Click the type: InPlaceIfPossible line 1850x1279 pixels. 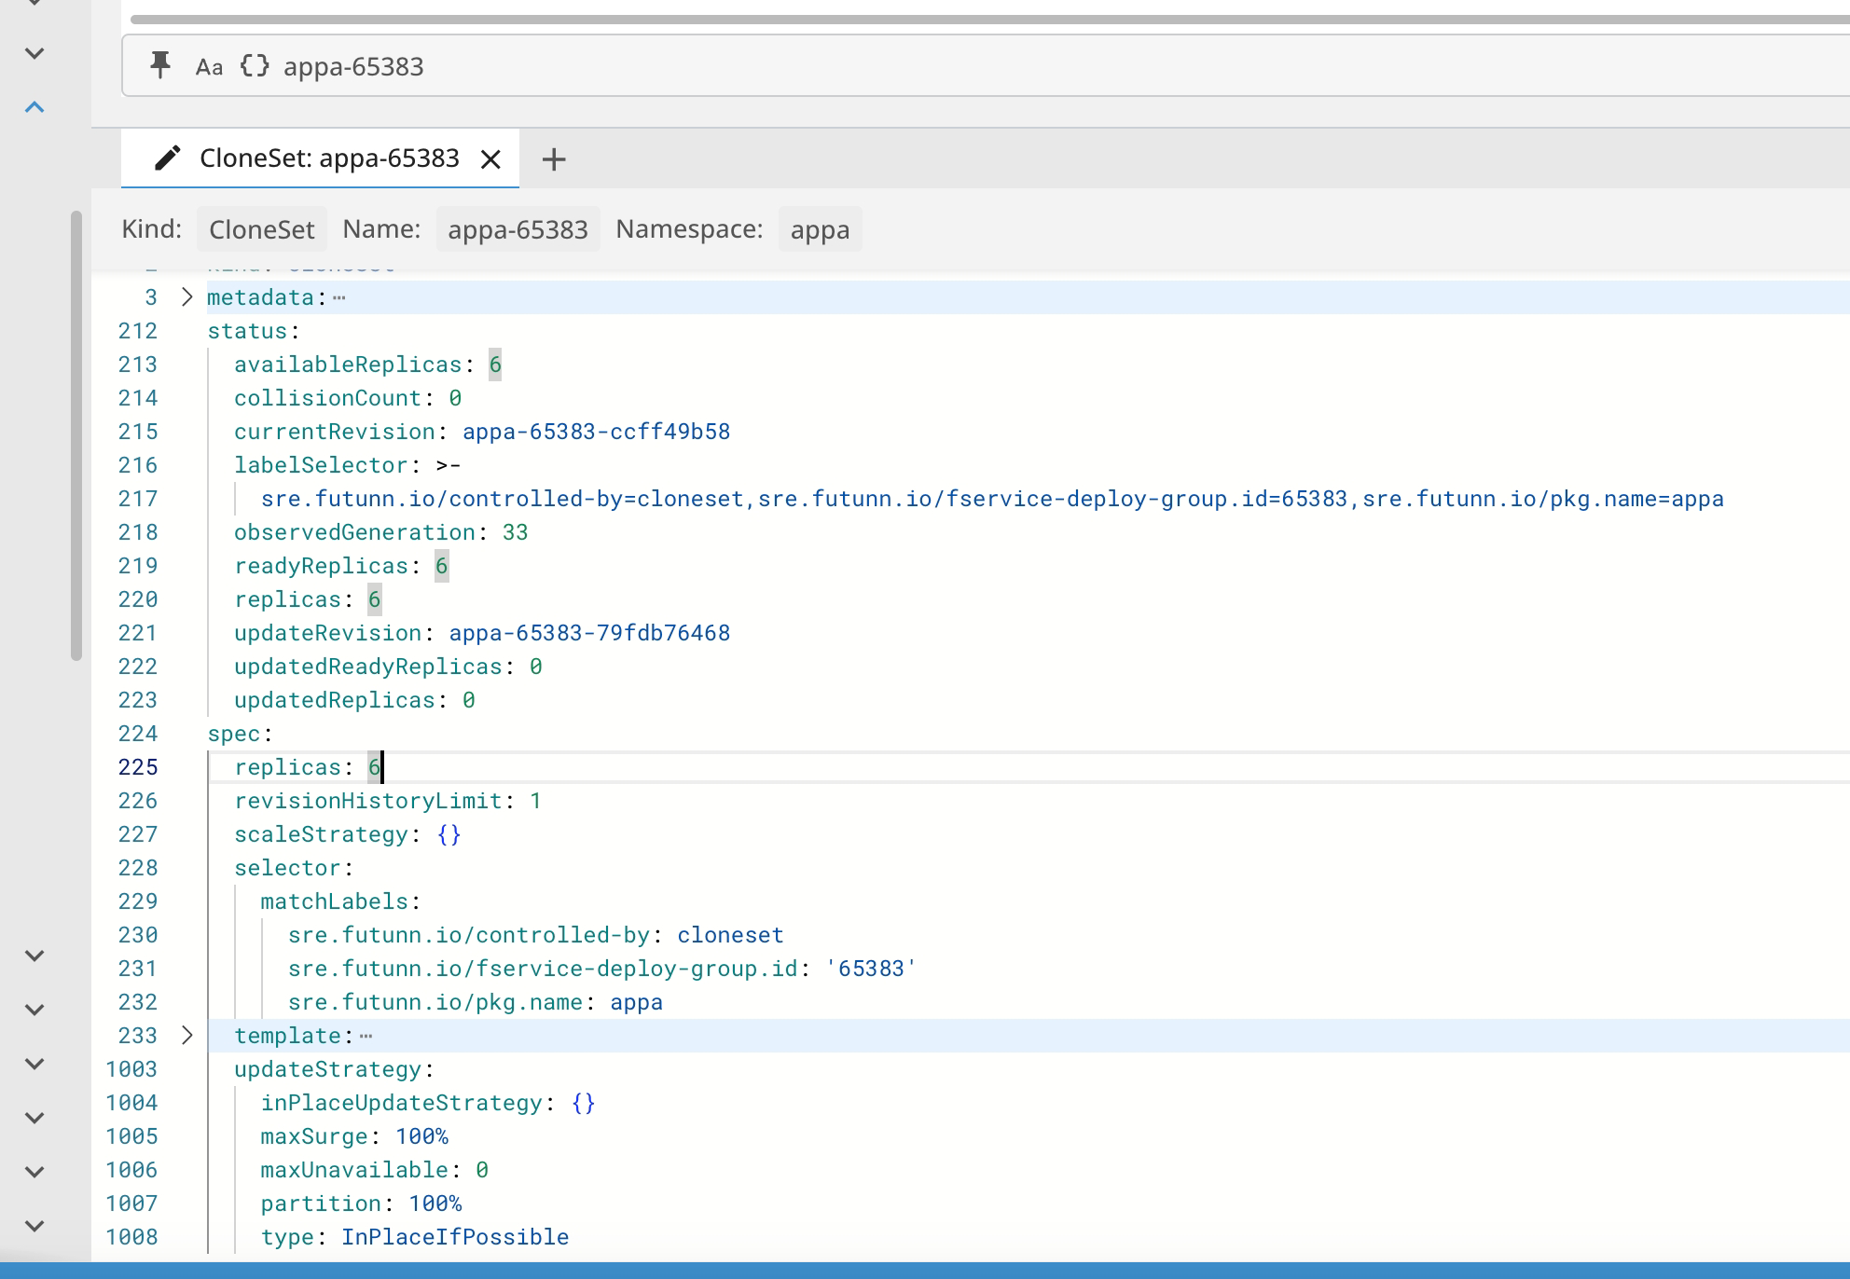[x=415, y=1237]
